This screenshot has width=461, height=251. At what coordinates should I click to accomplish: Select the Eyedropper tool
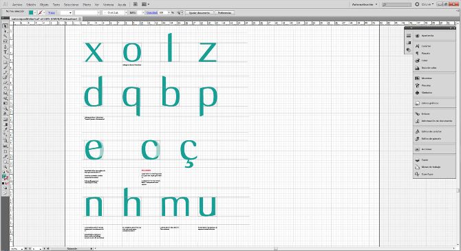click(x=5, y=130)
